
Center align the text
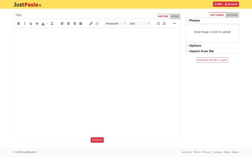pos(68,24)
